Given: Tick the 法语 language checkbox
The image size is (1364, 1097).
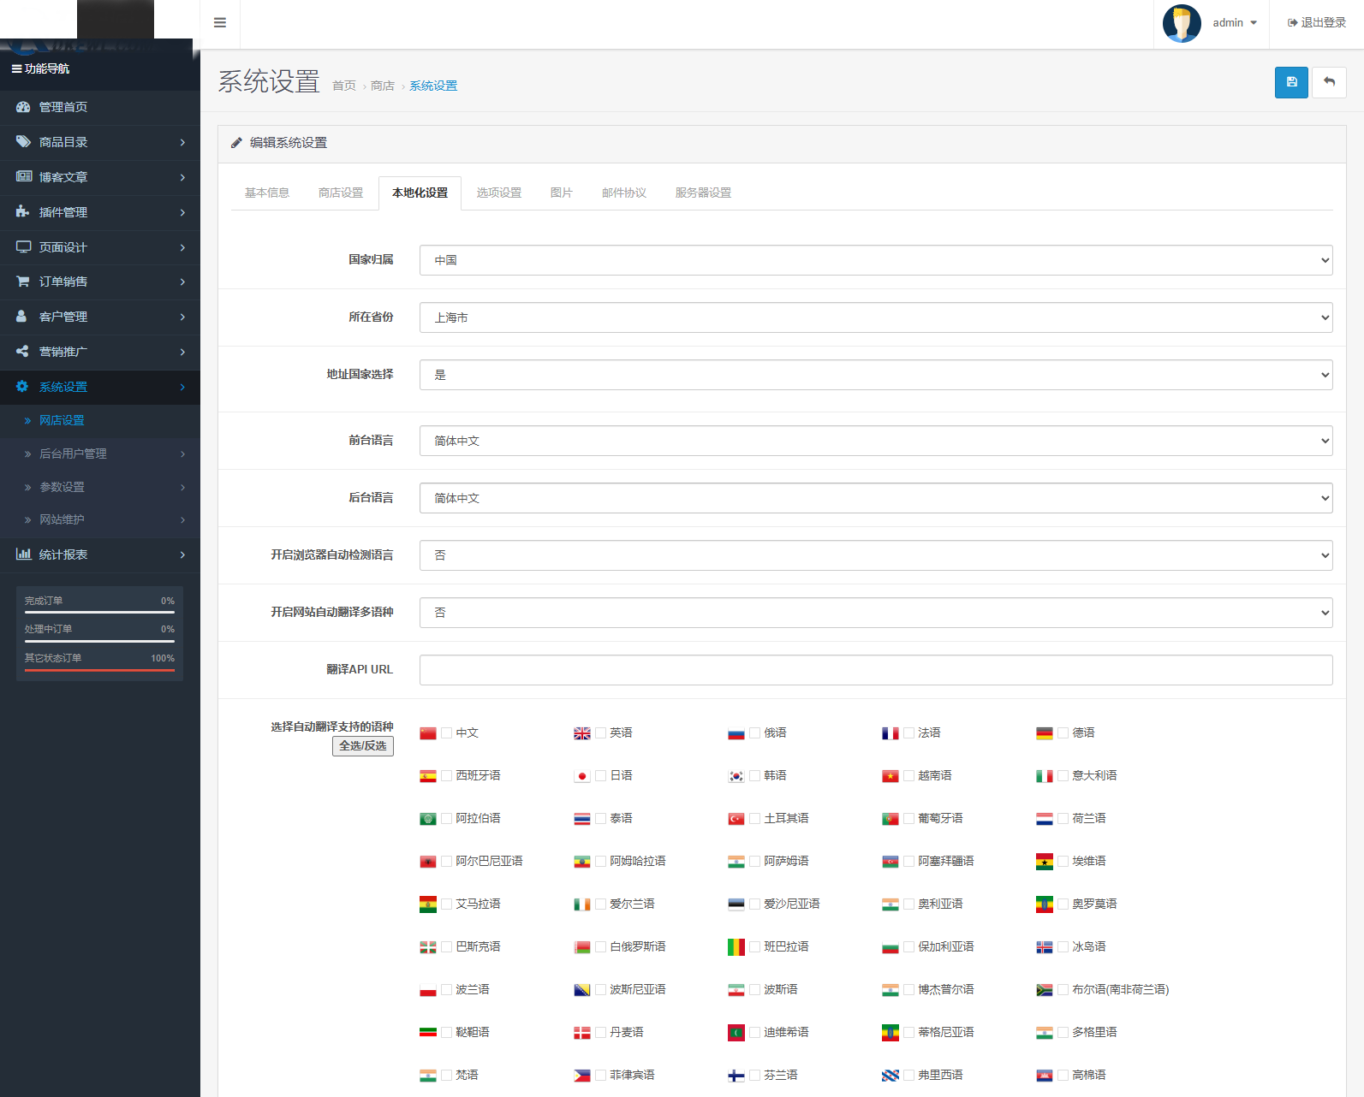Looking at the screenshot, I should (909, 733).
